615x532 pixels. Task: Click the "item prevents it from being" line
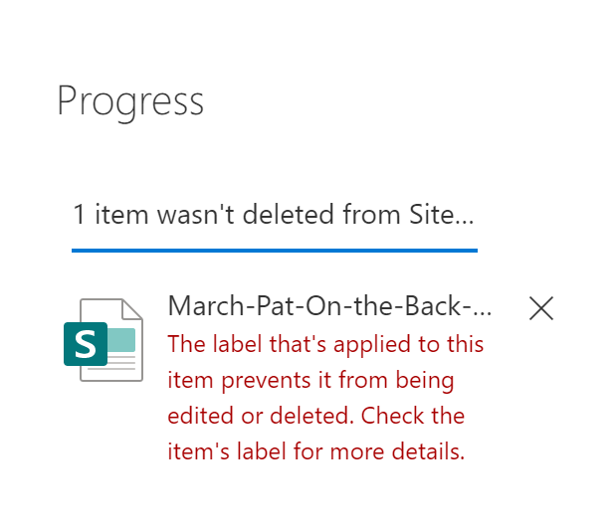pyautogui.click(x=310, y=380)
